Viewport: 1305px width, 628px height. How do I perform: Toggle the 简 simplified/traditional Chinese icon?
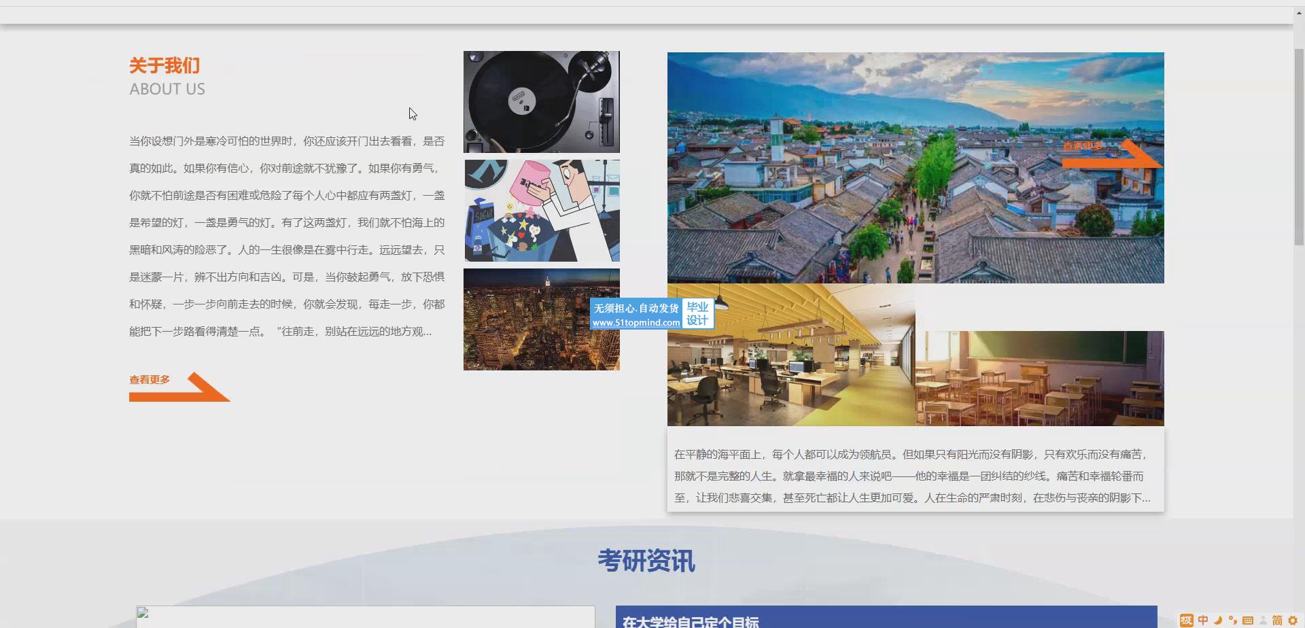click(x=1277, y=620)
